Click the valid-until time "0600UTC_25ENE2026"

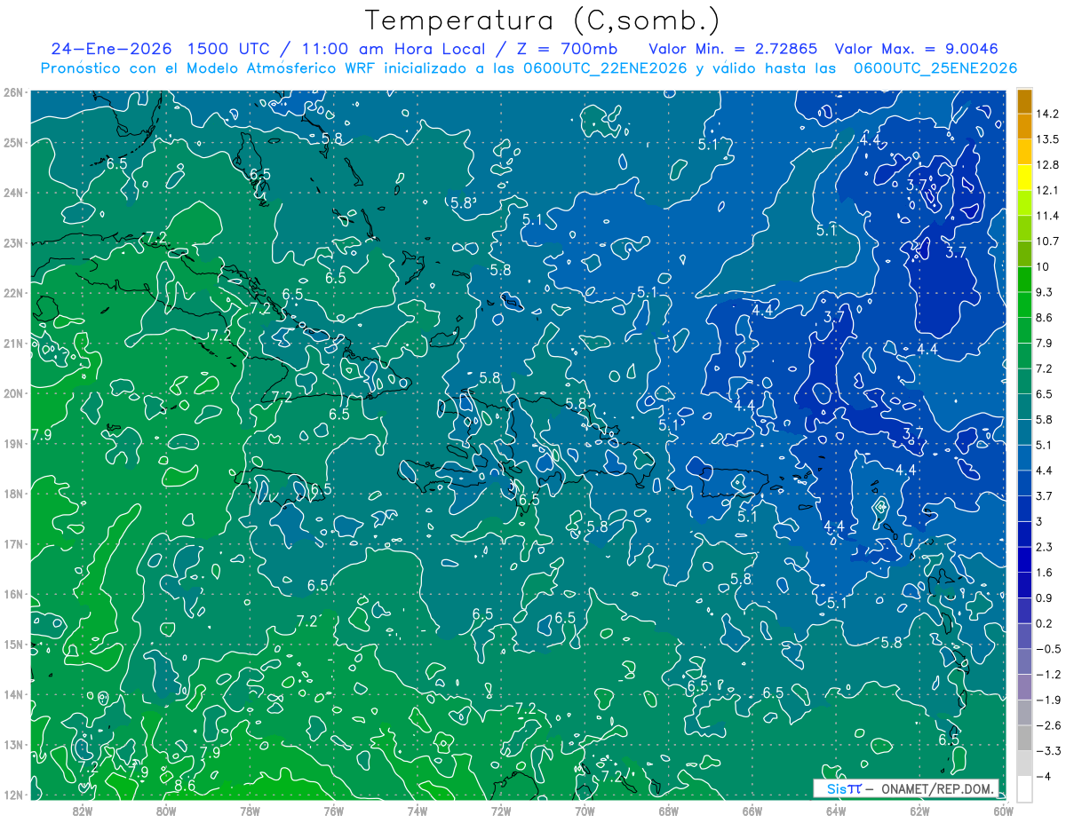(935, 68)
